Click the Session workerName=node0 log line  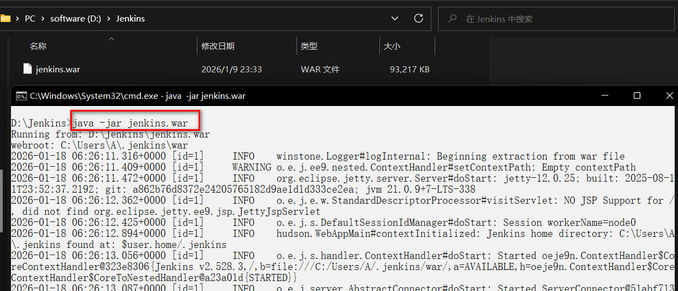(324, 223)
